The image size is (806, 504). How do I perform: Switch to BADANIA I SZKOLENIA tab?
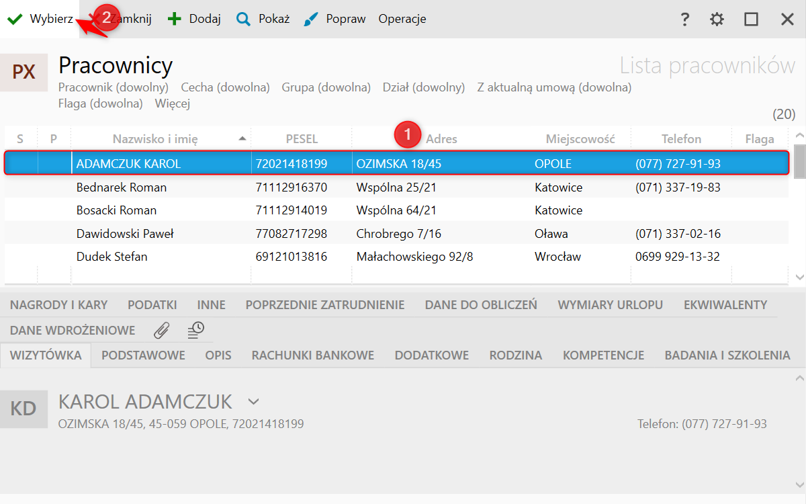tap(727, 355)
